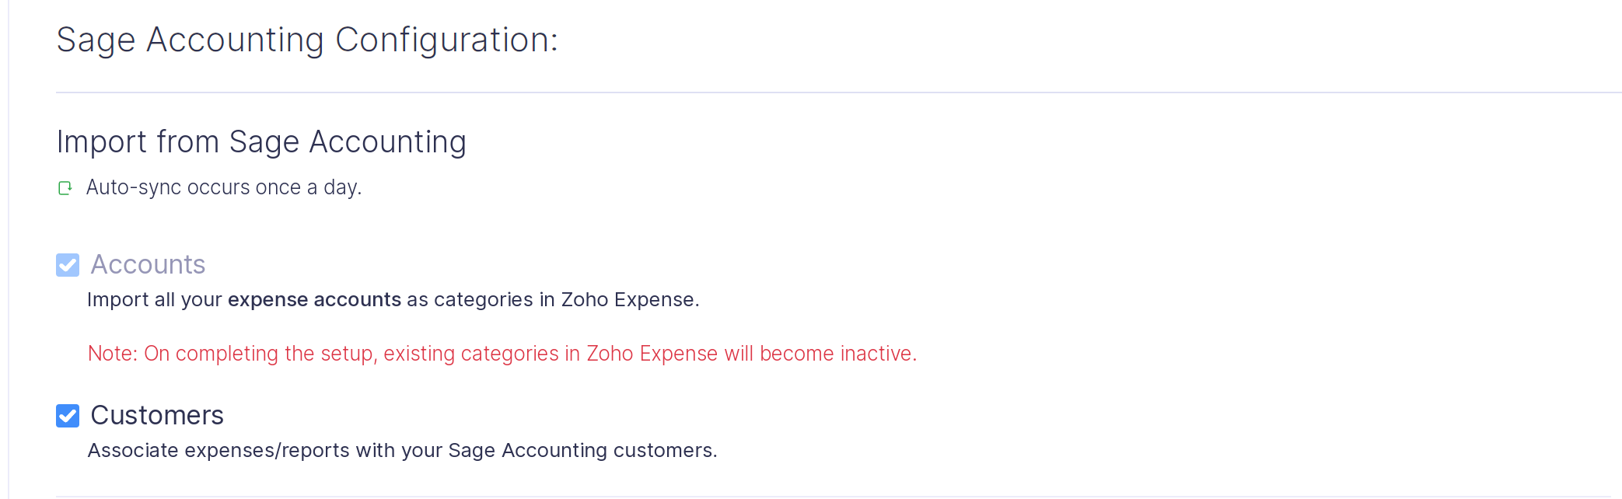
Task: Toggle the Accounts import checkbox
Action: tap(68, 265)
